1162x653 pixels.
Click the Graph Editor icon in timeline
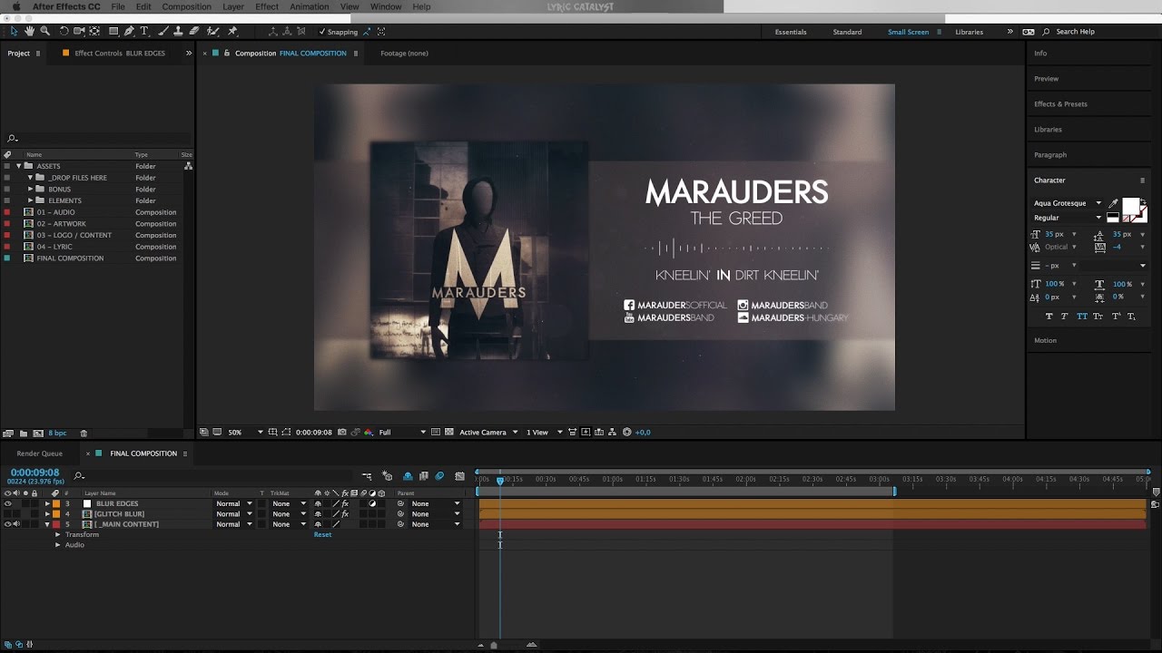459,476
